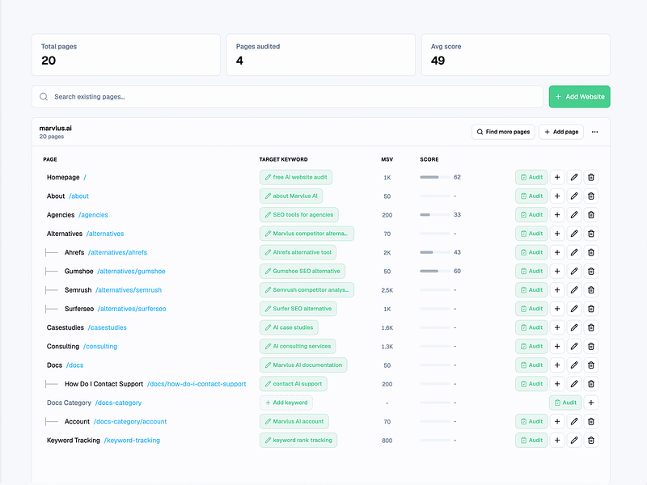Click pencil icon on Consulting row
Image resolution: width=647 pixels, height=485 pixels.
pyautogui.click(x=574, y=347)
